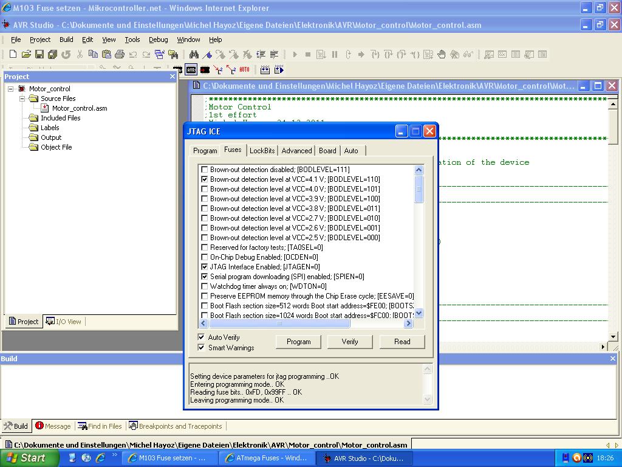Open the Build menu
622x467 pixels.
tap(66, 40)
